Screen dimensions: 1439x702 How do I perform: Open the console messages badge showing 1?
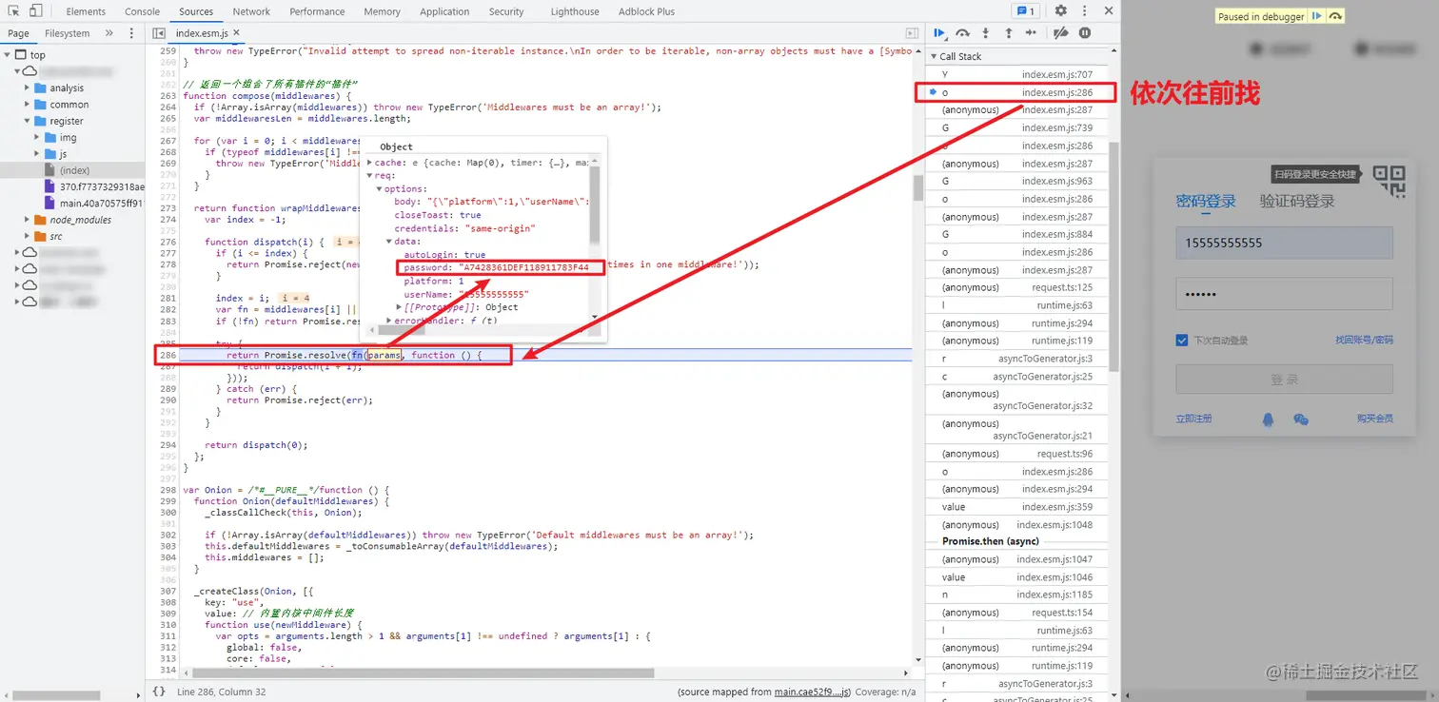pos(1026,11)
